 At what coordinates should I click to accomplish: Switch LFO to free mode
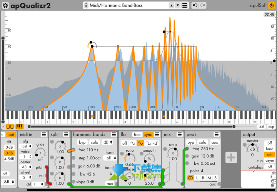(x=137, y=134)
